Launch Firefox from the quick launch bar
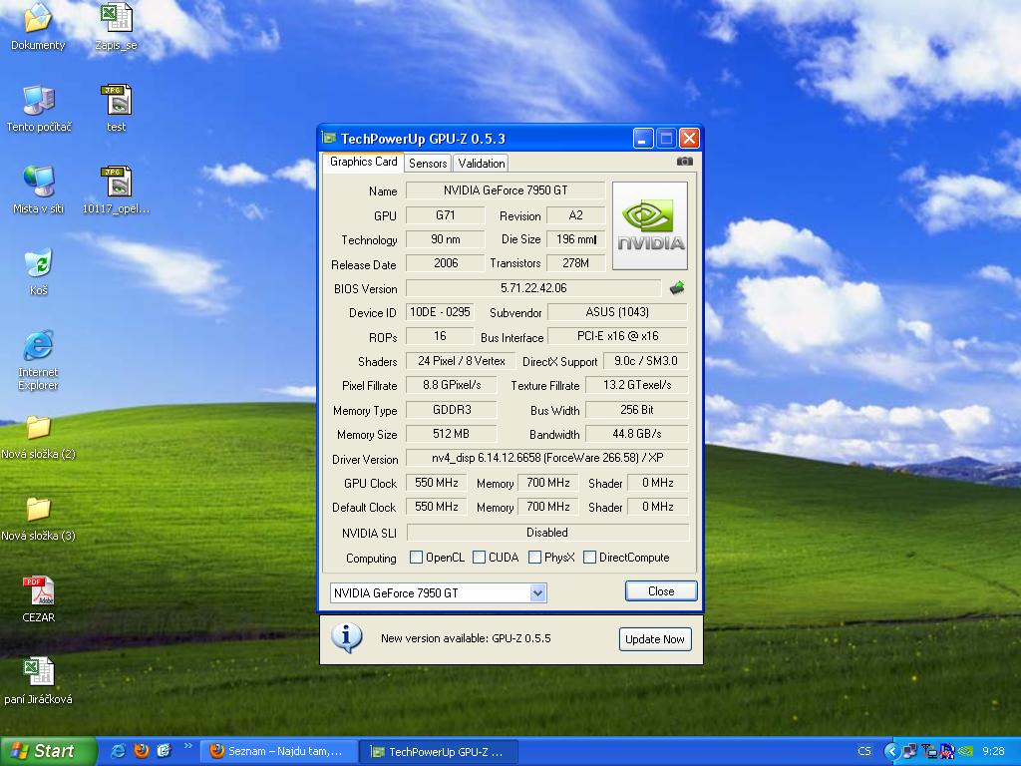The image size is (1021, 766). [x=141, y=751]
